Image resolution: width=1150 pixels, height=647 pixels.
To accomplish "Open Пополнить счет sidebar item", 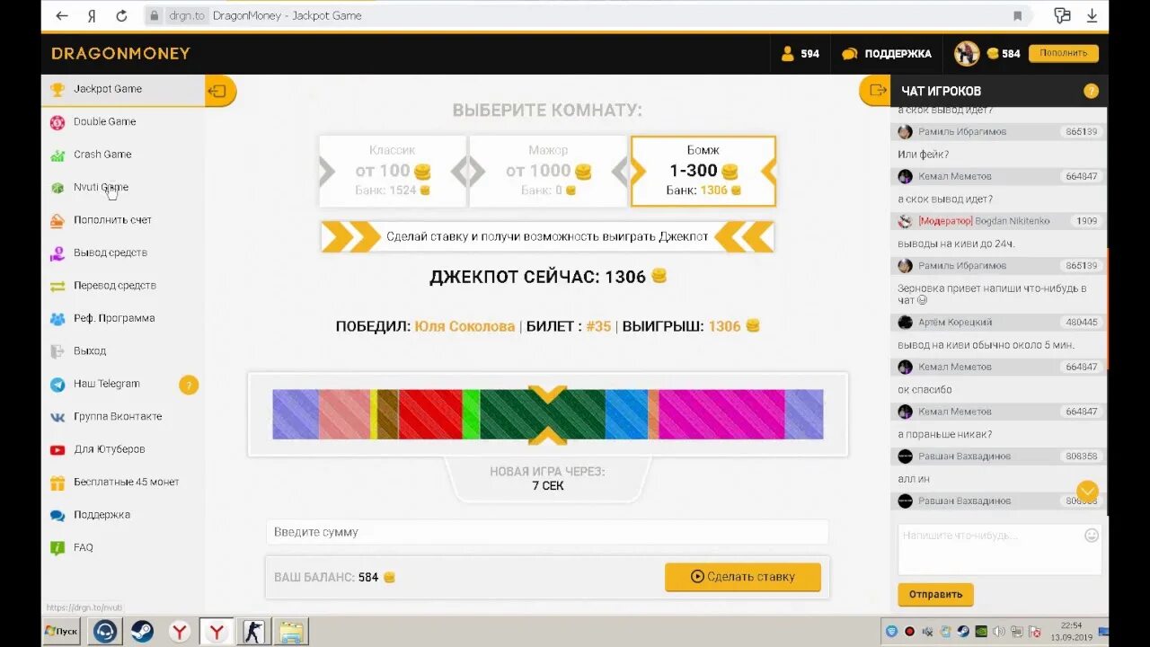I will click(x=112, y=220).
